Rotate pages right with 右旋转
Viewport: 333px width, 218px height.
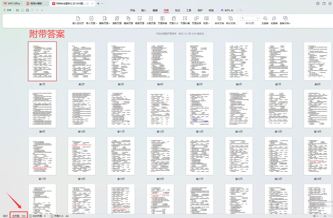pyautogui.click(x=274, y=20)
